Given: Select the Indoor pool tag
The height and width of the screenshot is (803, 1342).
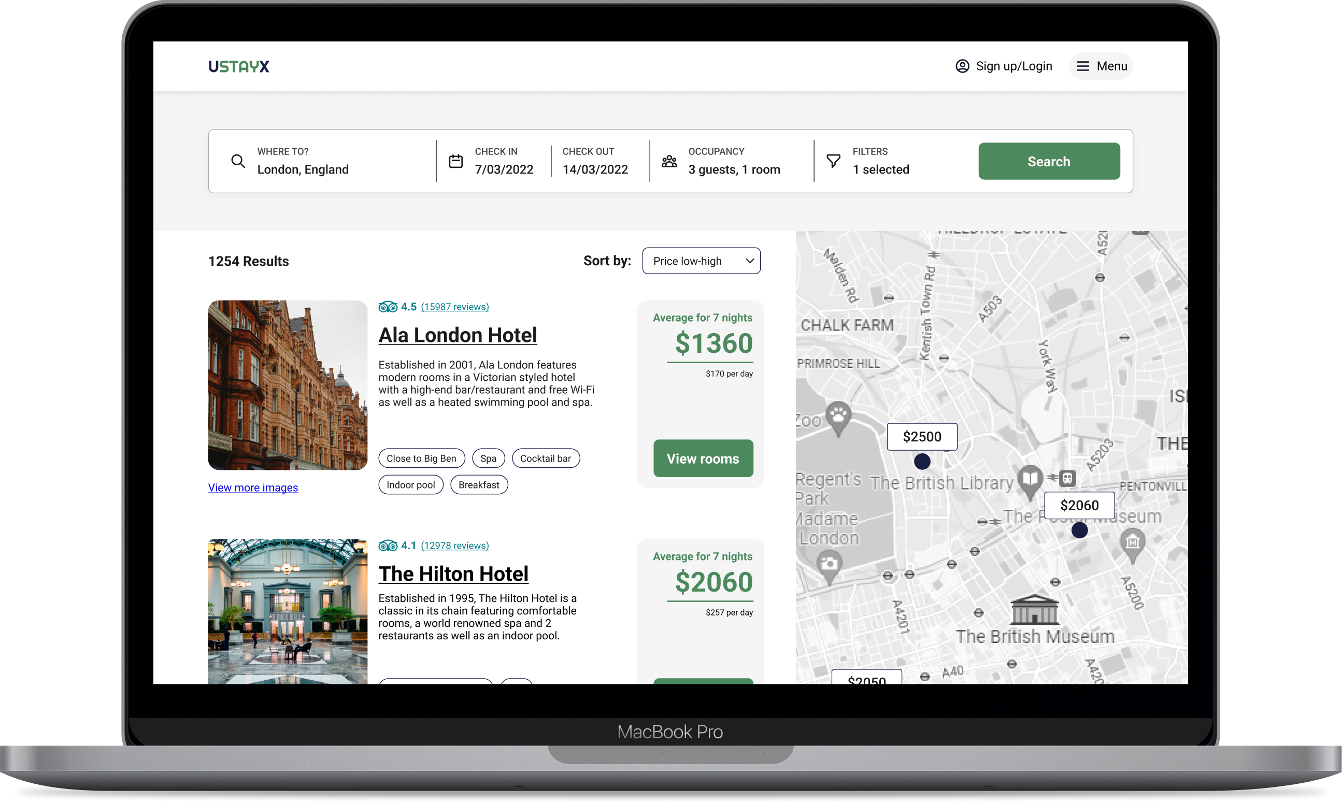Looking at the screenshot, I should pos(411,485).
